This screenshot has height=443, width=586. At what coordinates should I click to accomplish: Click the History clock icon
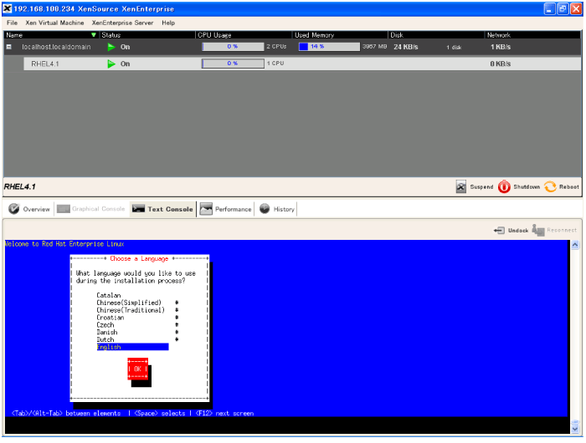[265, 209]
